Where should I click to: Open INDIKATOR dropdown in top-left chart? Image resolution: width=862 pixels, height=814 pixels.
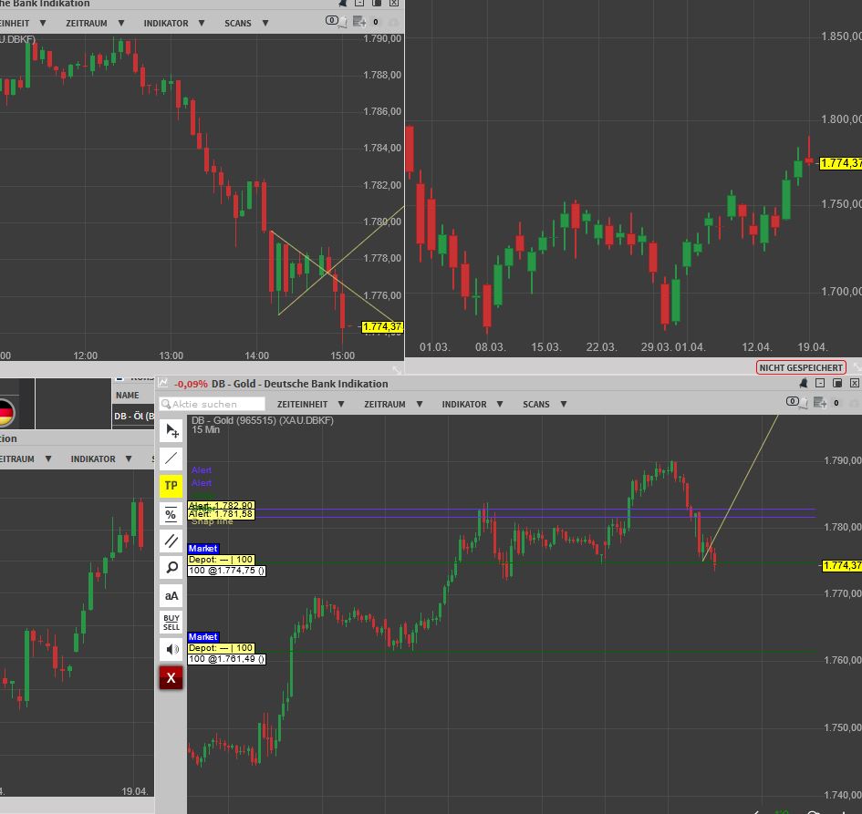coord(174,23)
